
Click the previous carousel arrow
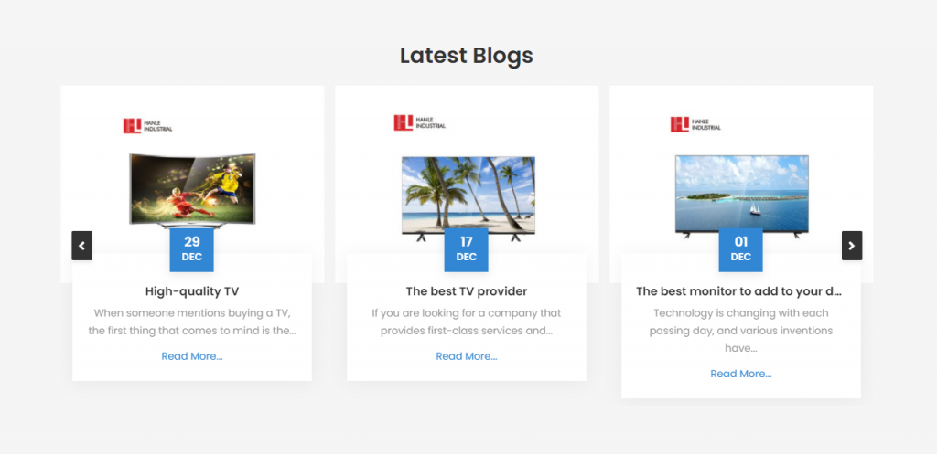(81, 246)
